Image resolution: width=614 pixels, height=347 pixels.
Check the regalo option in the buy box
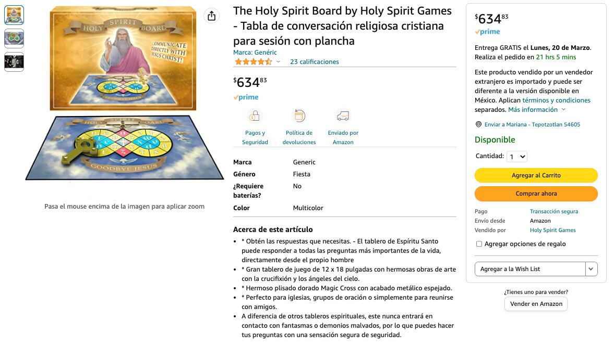tap(478, 243)
